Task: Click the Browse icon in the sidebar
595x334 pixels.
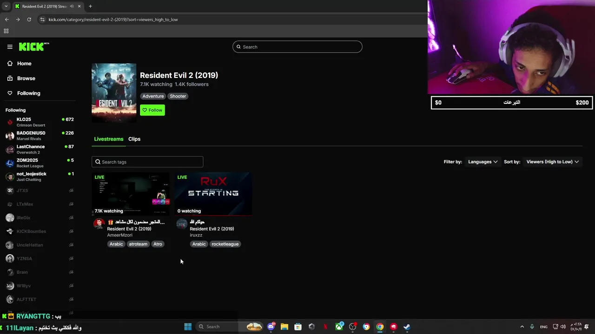Action: 10,78
